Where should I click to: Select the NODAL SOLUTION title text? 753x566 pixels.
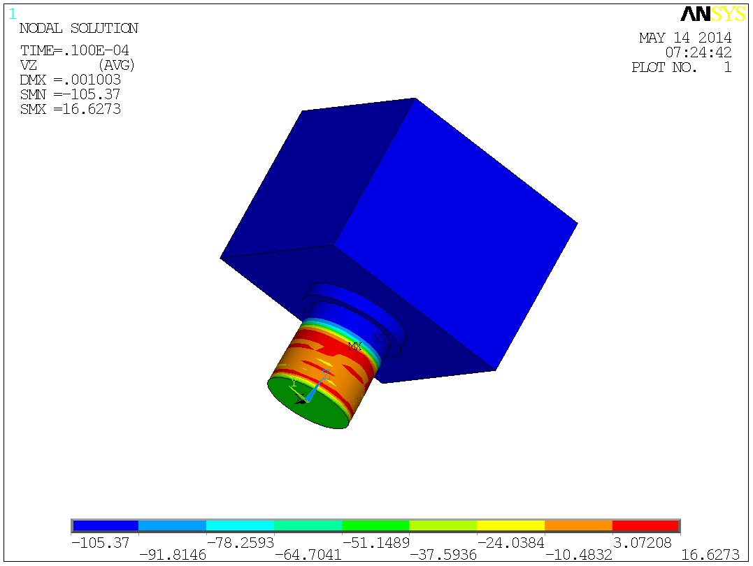point(76,28)
